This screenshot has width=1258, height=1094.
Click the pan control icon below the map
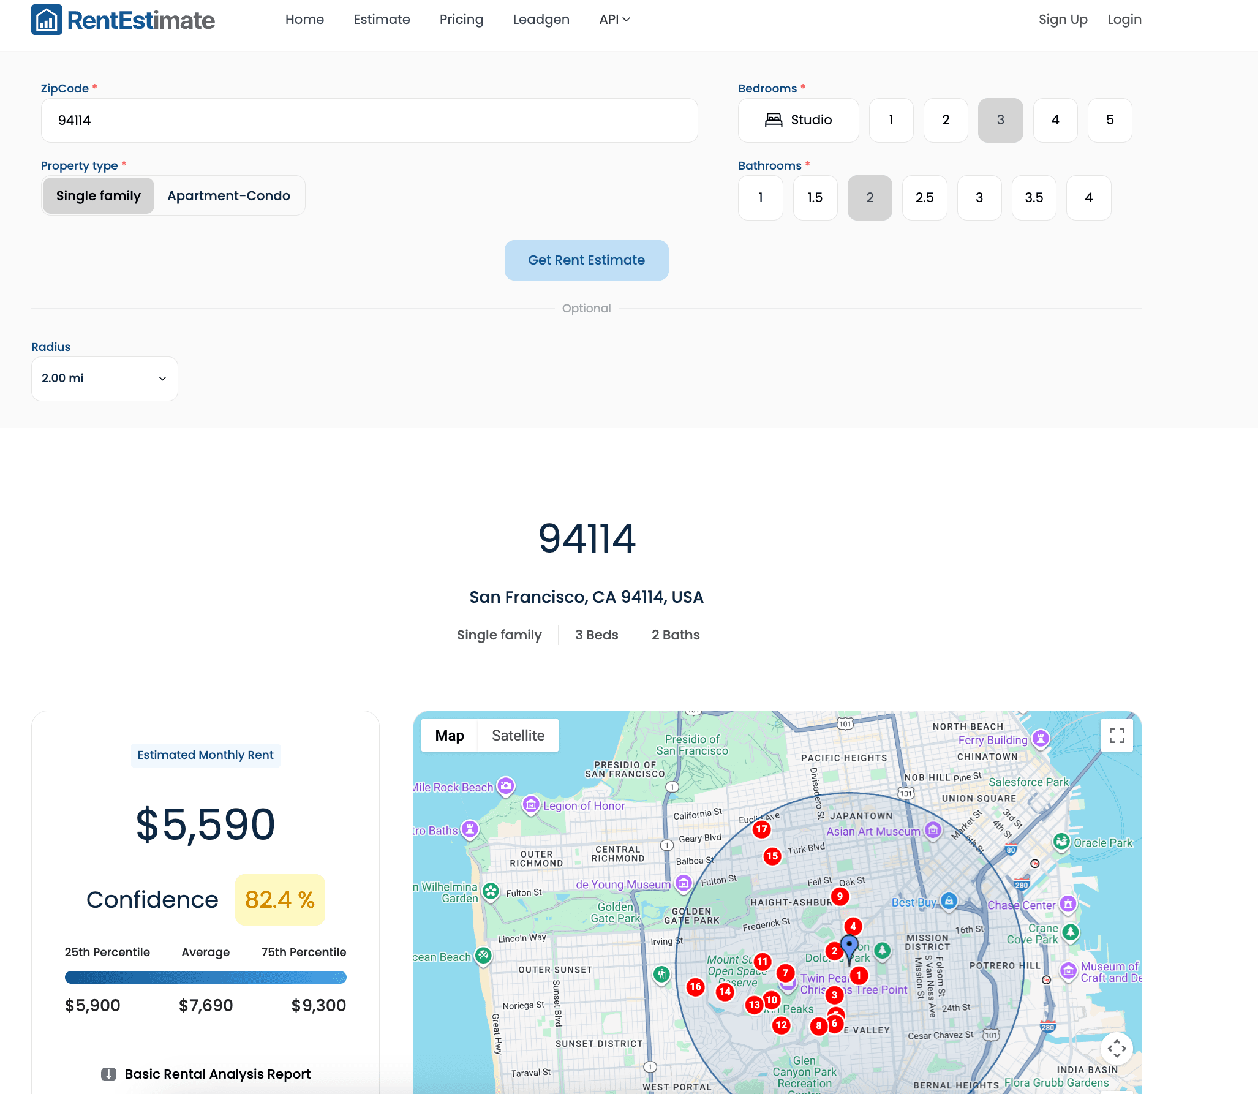[x=1117, y=1049]
